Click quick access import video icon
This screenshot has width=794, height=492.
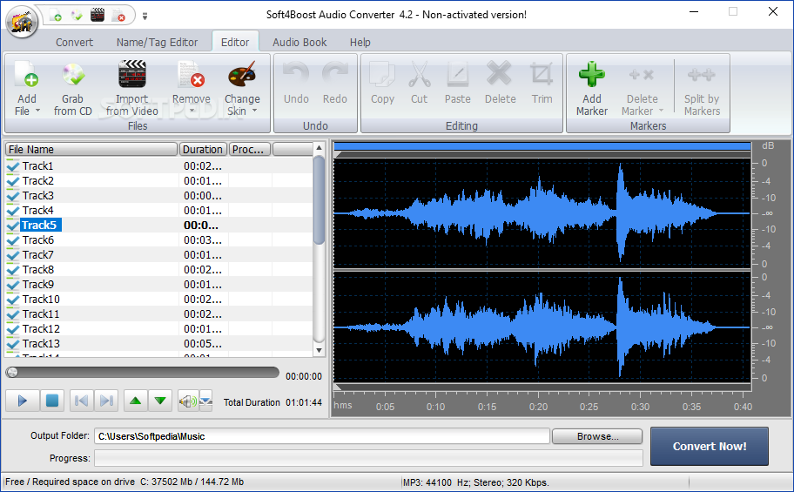click(x=98, y=15)
